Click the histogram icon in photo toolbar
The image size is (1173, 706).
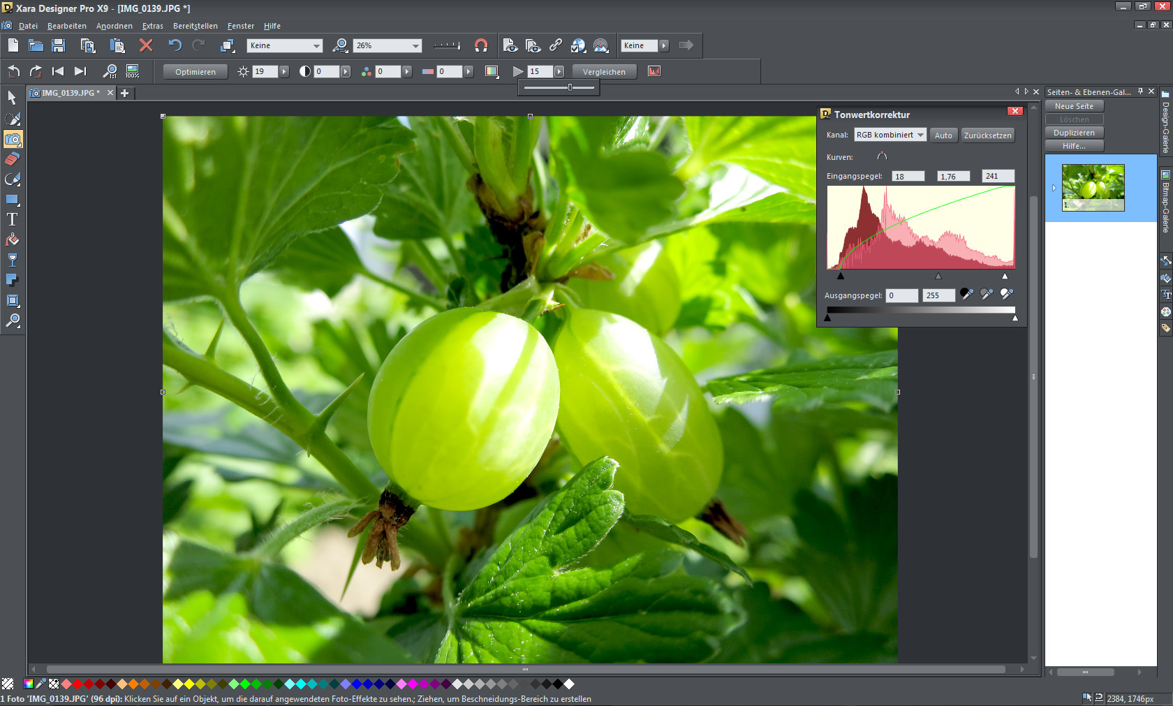click(x=654, y=71)
